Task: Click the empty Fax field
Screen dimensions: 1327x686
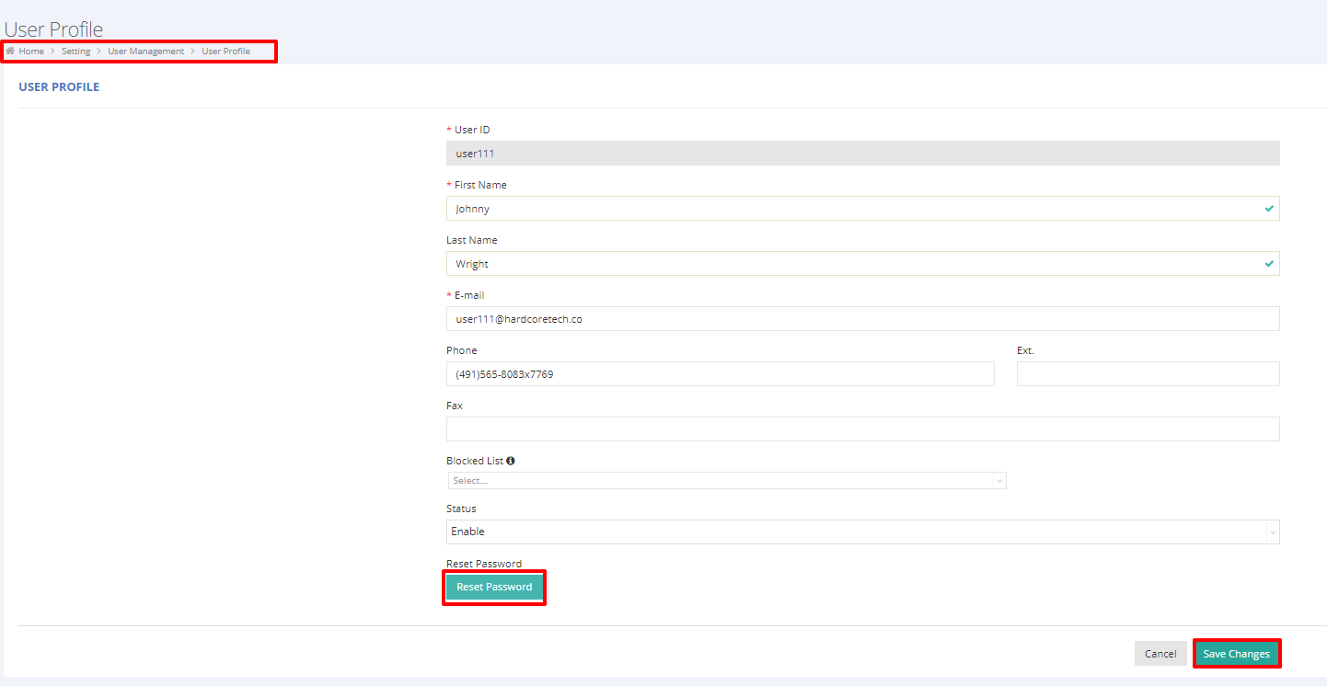Action: tap(862, 429)
